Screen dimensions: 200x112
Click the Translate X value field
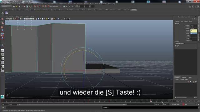tap(194, 25)
